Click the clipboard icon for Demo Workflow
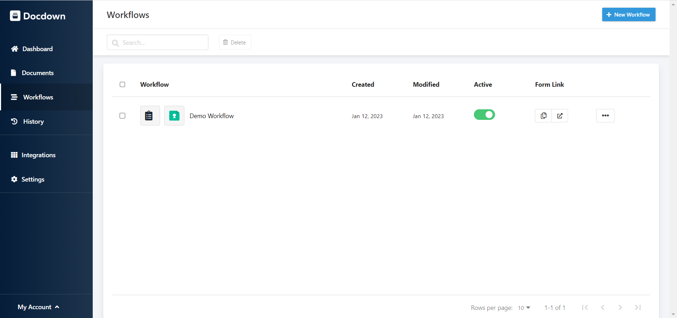Image resolution: width=677 pixels, height=318 pixels. 150,116
